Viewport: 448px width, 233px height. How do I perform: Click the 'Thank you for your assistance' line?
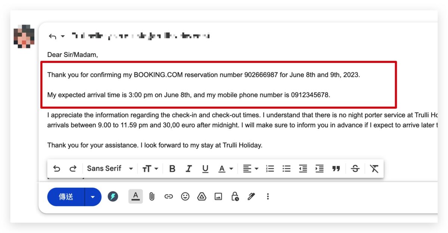[x=155, y=145]
